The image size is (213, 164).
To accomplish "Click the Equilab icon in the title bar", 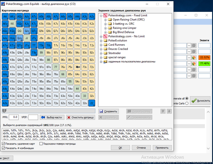I will pos(3,4).
